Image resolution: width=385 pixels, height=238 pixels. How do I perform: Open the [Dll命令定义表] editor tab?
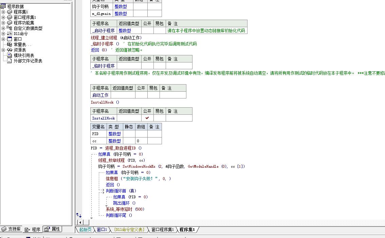129,230
